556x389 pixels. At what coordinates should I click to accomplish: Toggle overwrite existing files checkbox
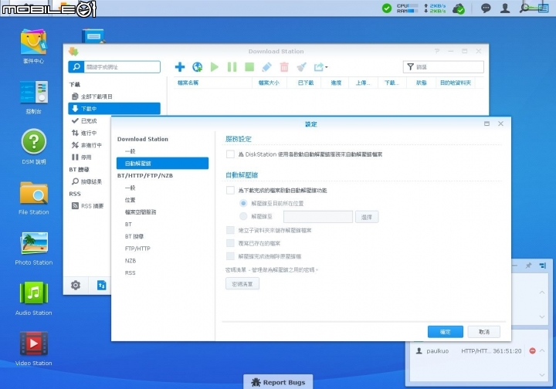pos(230,243)
